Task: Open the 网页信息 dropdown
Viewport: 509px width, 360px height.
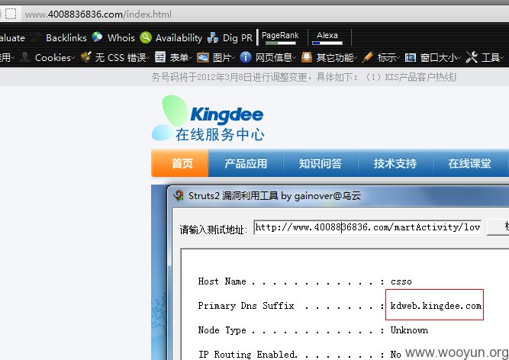Action: (275, 58)
